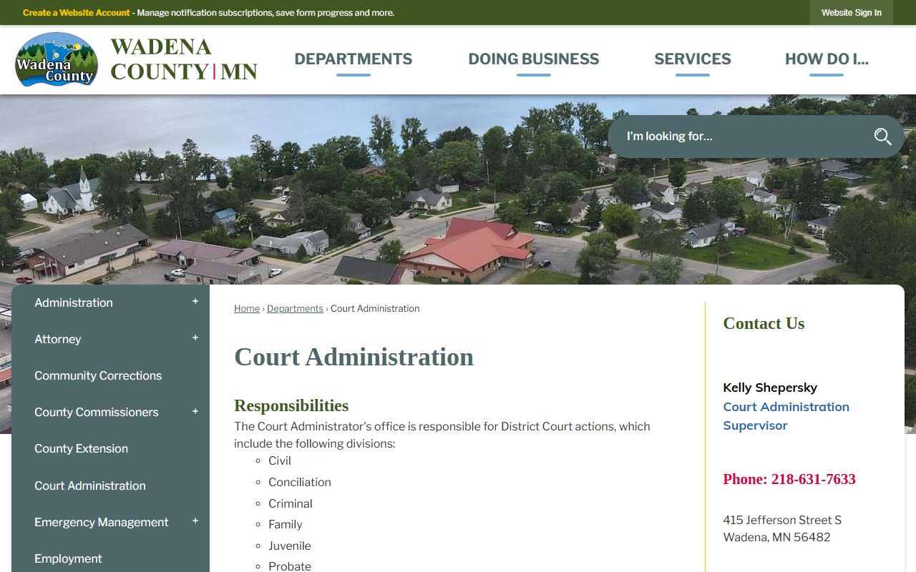This screenshot has width=916, height=572.
Task: Click the Wadena, MN 56482 address line
Action: (x=776, y=537)
